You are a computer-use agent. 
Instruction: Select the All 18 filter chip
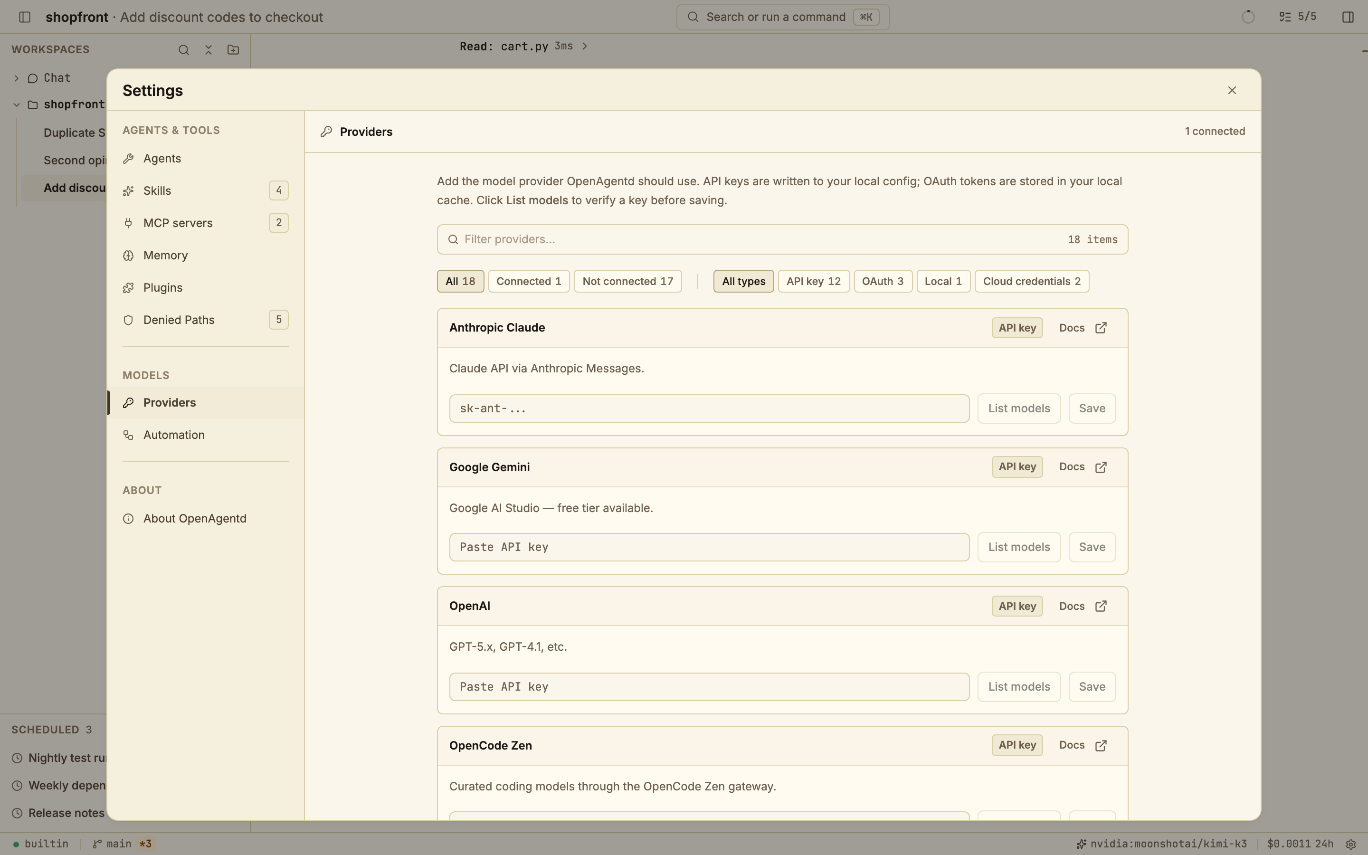click(x=460, y=281)
